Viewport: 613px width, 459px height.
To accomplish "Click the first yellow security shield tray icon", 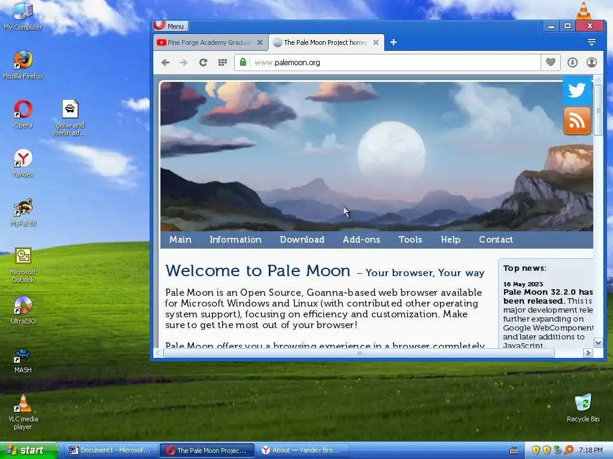I will 536,451.
